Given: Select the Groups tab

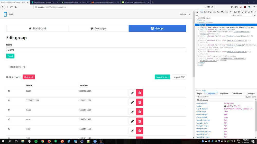Looking at the screenshot, I should [x=157, y=28].
